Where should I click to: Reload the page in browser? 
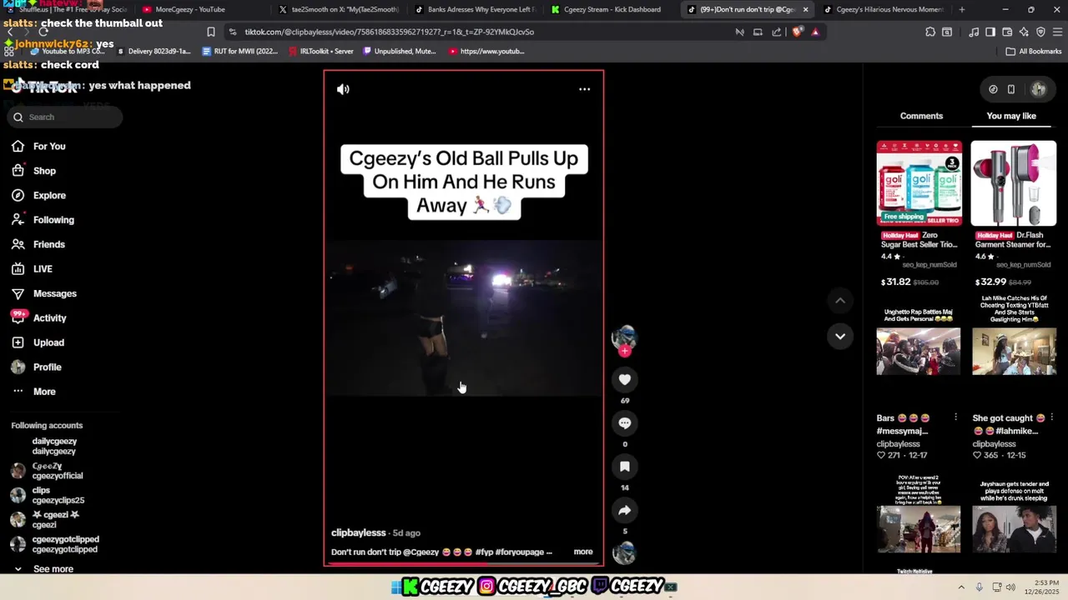point(43,32)
